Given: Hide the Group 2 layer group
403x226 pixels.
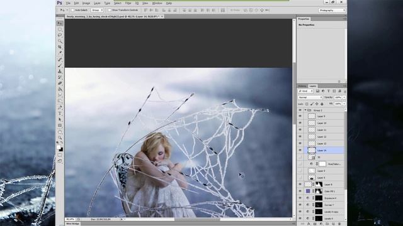Looking at the screenshot, I should pyautogui.click(x=300, y=110).
